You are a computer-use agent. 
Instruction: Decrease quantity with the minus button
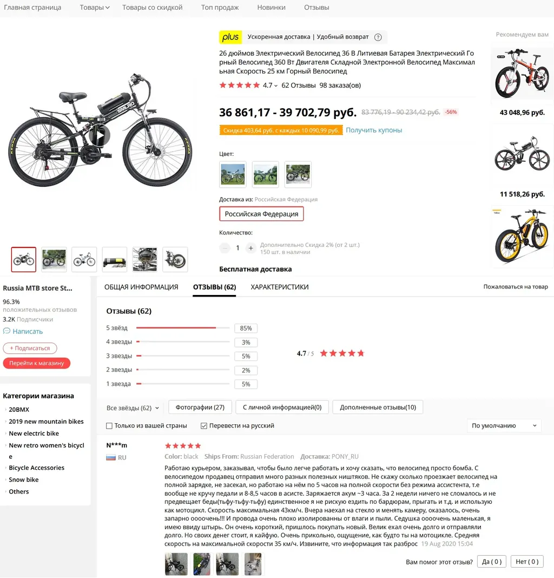point(225,248)
